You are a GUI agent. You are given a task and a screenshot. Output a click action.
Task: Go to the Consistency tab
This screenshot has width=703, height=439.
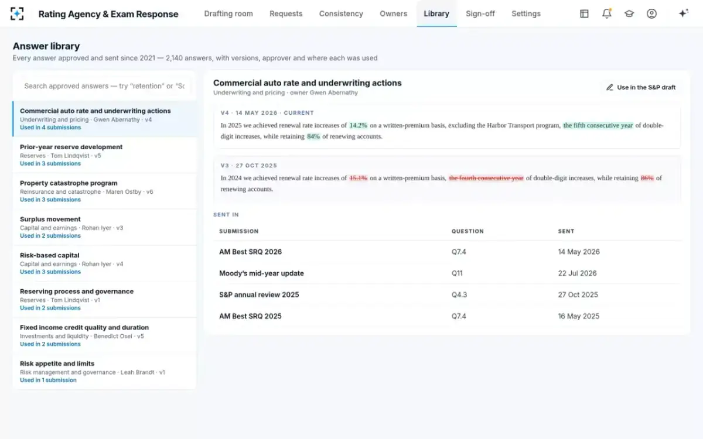pyautogui.click(x=341, y=13)
